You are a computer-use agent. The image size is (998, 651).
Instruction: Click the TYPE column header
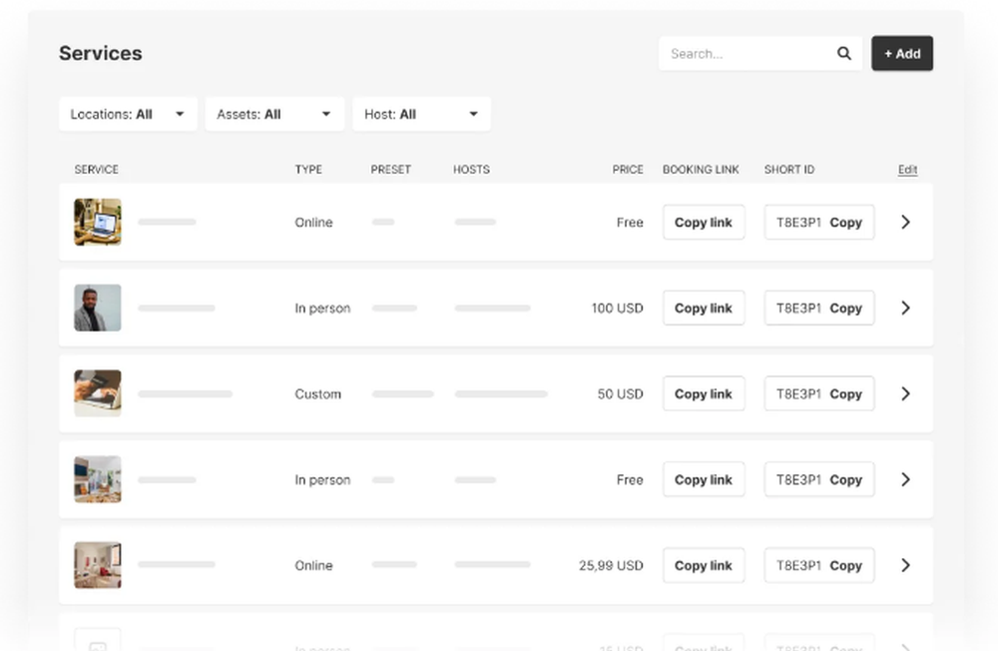308,169
